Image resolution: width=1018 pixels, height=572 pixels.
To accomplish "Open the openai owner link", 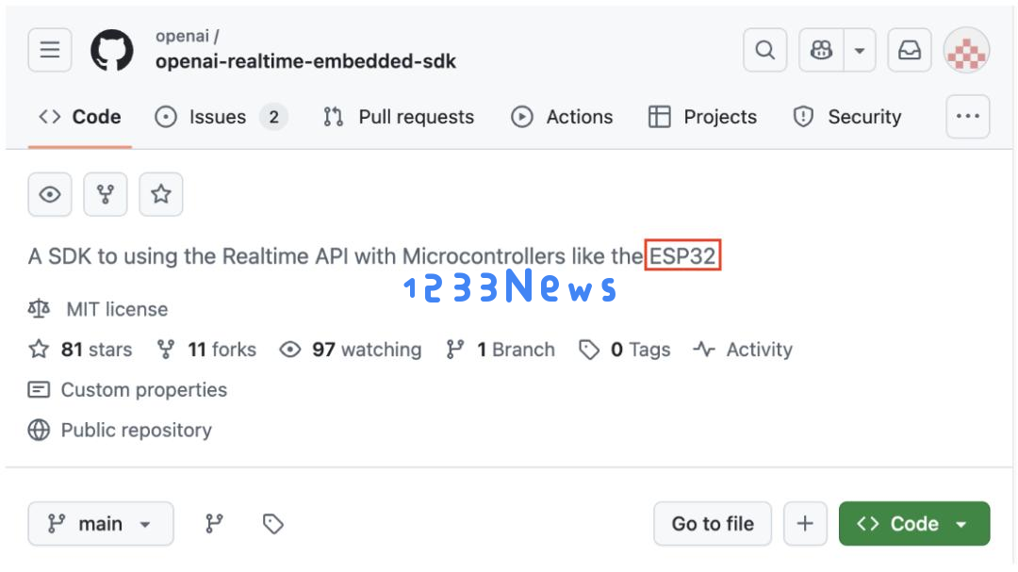I will 182,37.
